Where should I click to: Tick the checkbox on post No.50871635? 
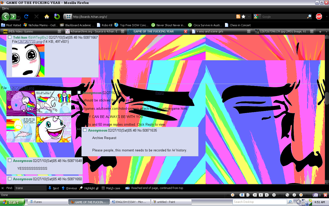pyautogui.click(x=85, y=130)
